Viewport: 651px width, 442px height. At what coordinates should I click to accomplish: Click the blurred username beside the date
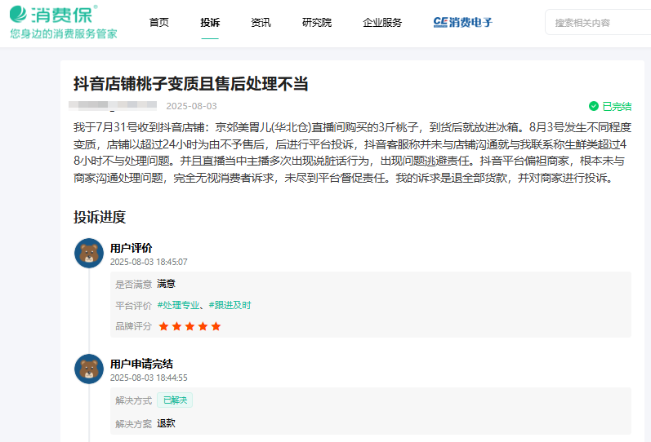113,105
